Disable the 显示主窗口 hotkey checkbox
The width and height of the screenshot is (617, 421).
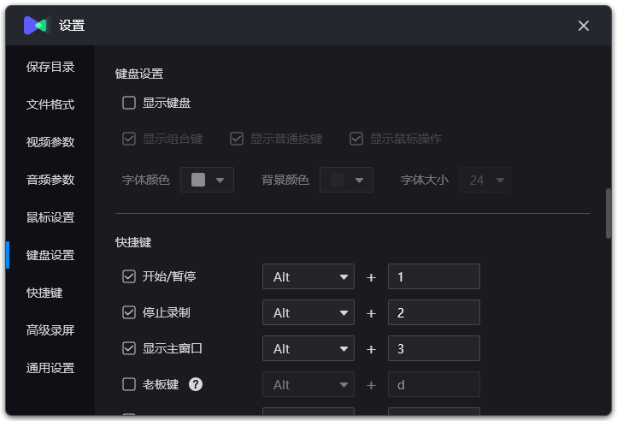tap(129, 348)
